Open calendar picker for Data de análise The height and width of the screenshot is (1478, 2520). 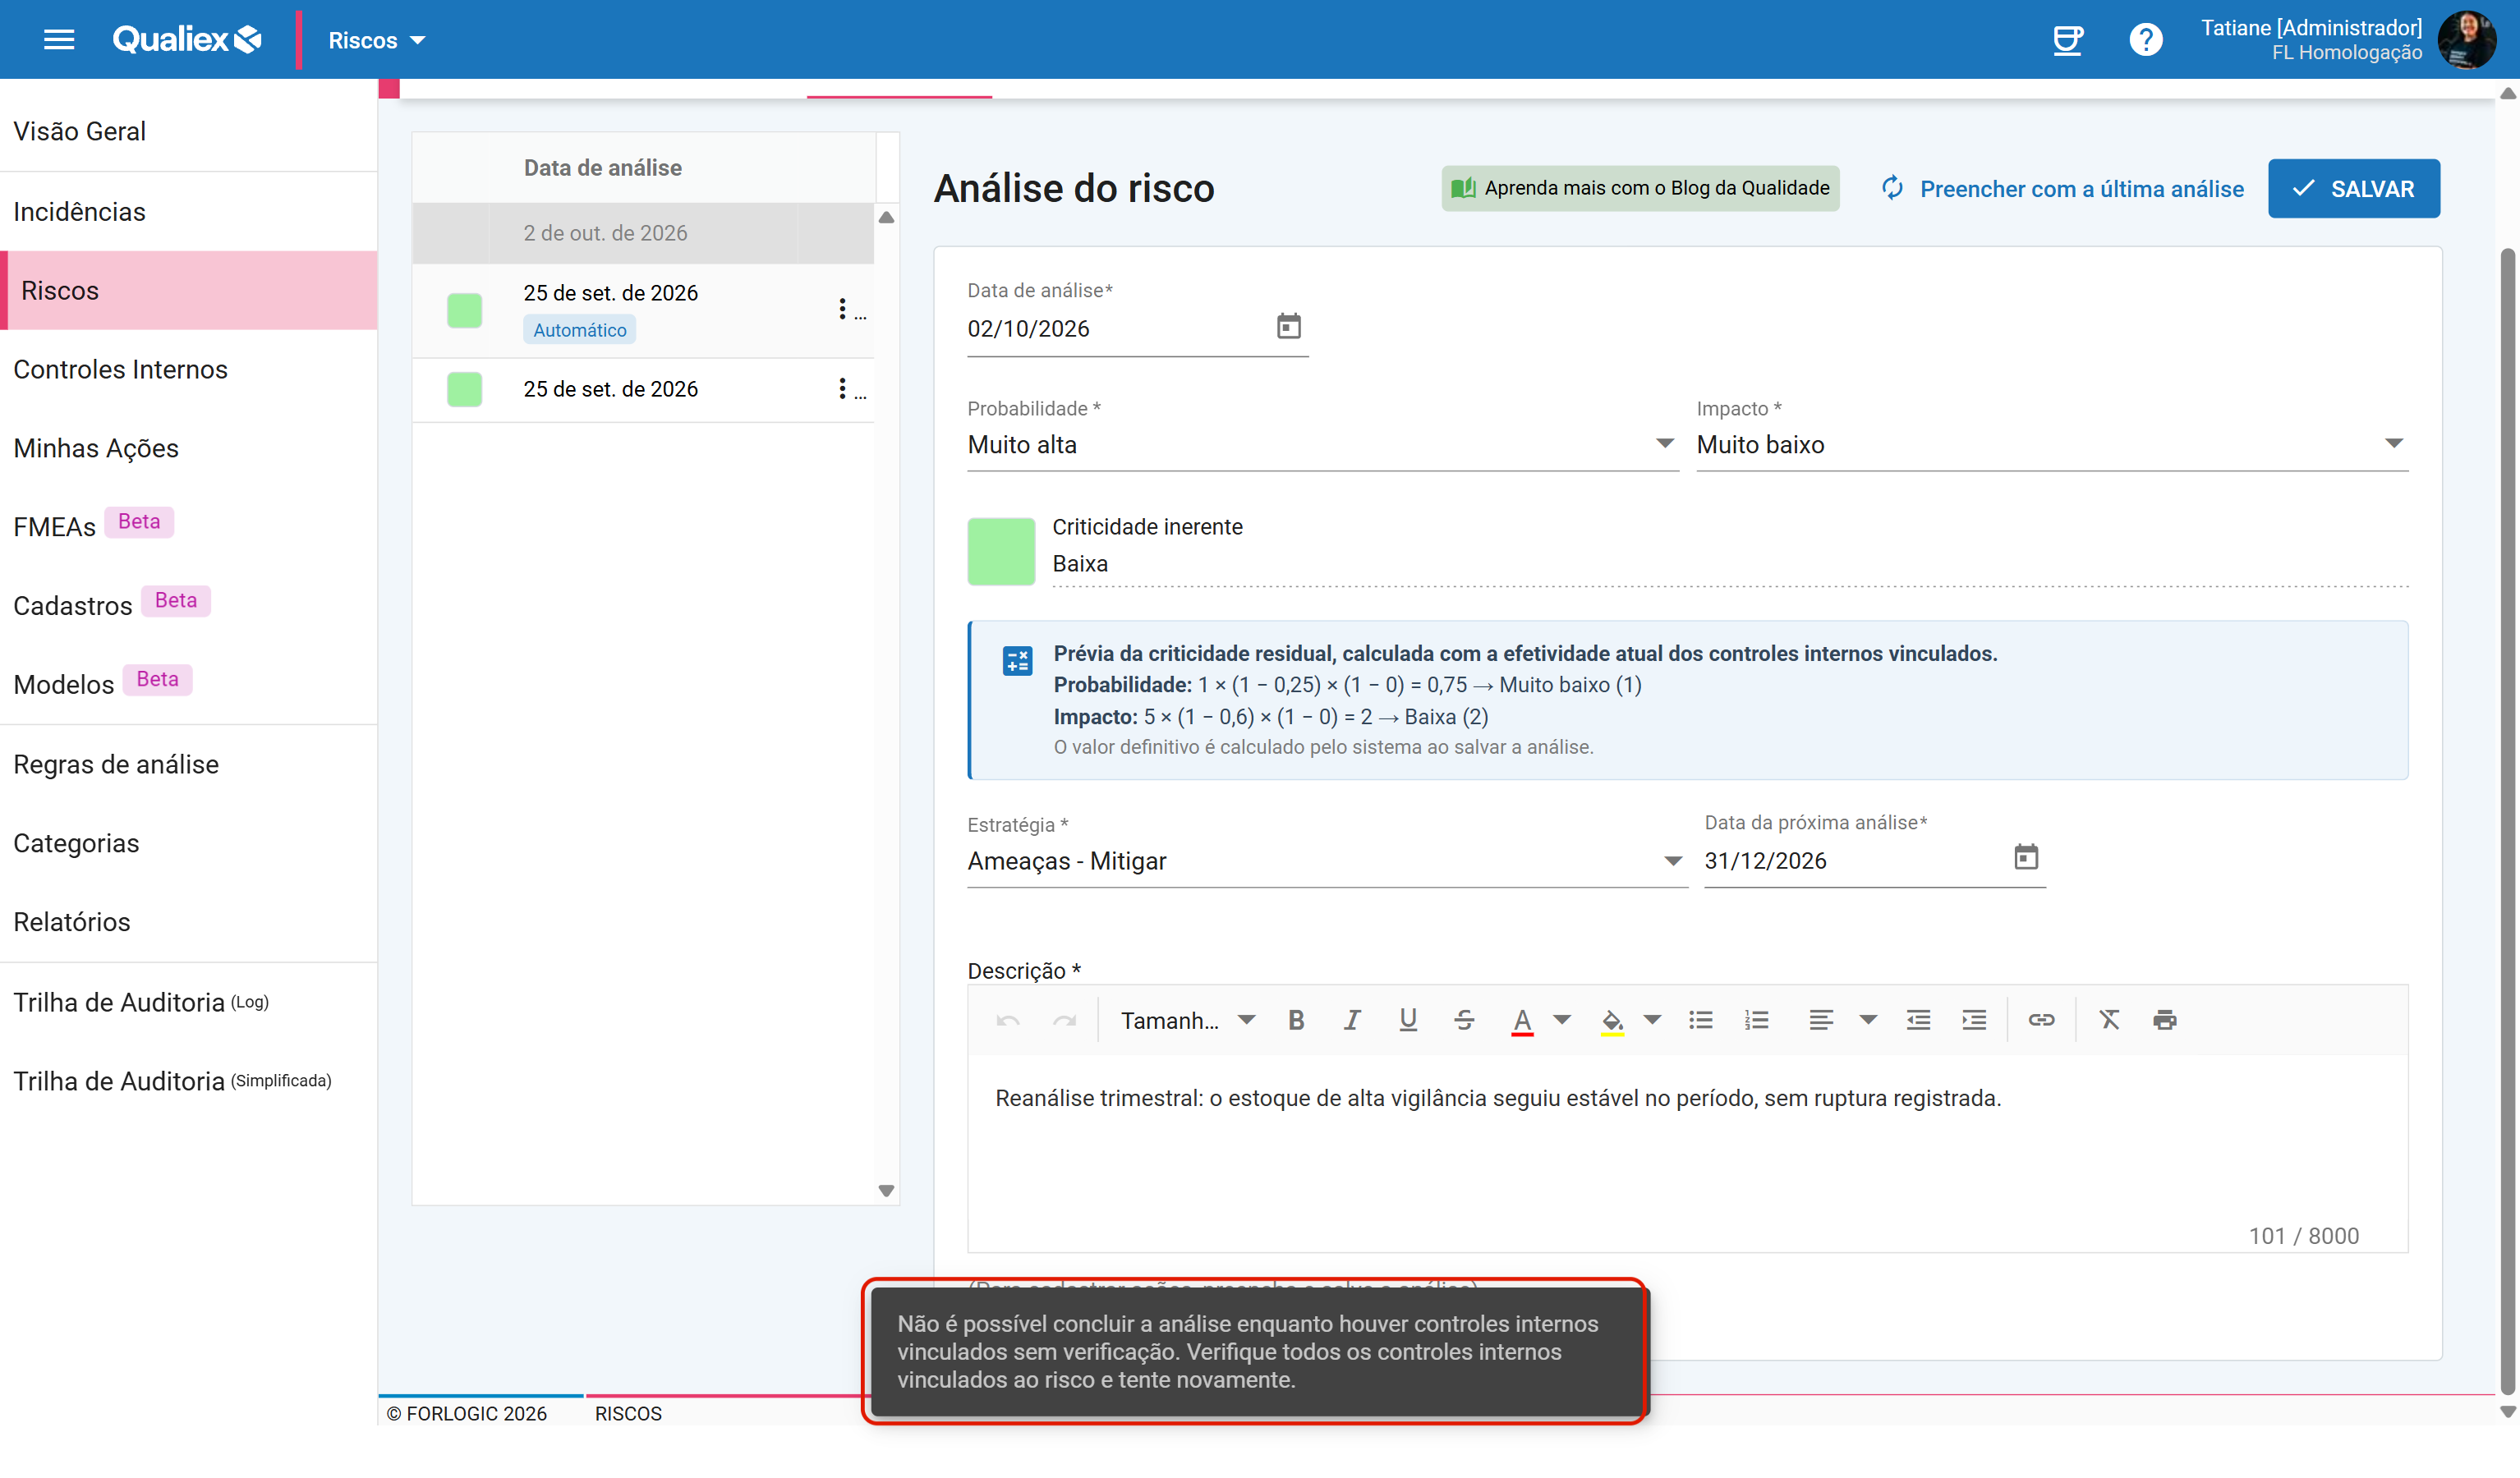point(1288,326)
